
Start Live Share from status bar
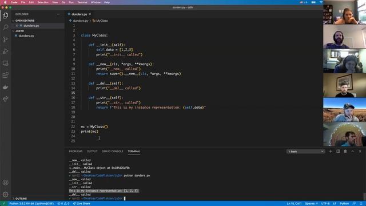(81, 204)
